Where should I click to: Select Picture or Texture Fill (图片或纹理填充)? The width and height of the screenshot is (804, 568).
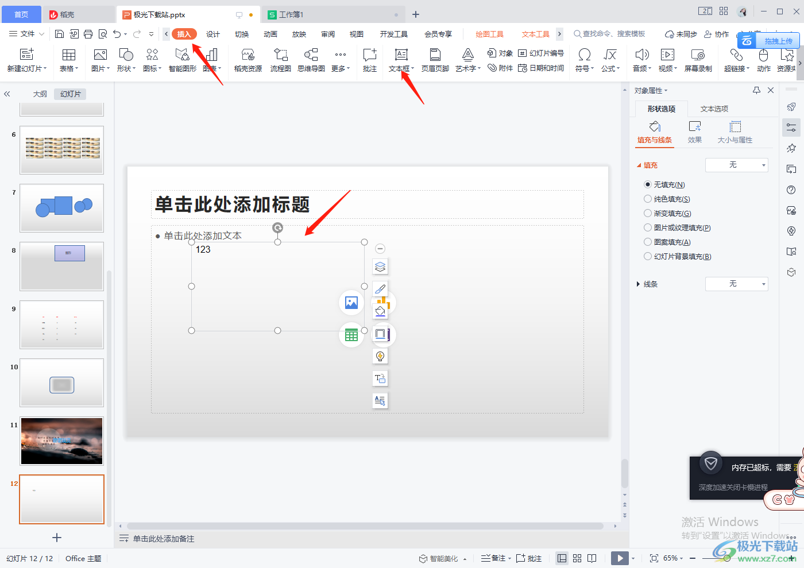(648, 227)
